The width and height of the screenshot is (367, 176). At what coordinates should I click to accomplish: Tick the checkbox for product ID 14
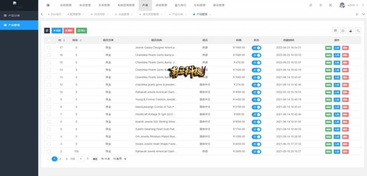[x=49, y=70]
